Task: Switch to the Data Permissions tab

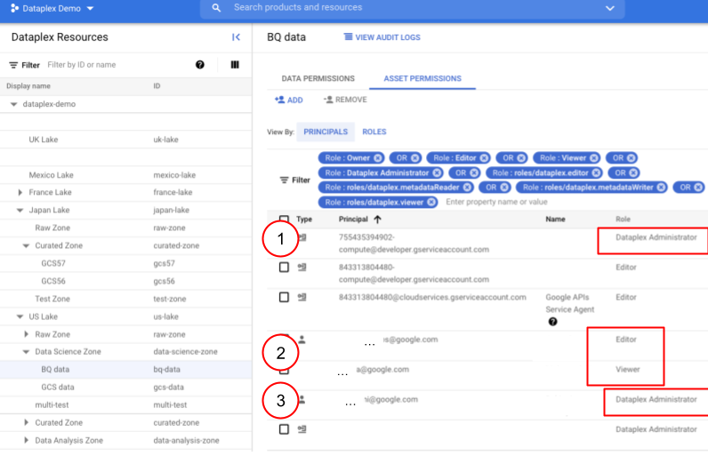Action: click(x=318, y=79)
